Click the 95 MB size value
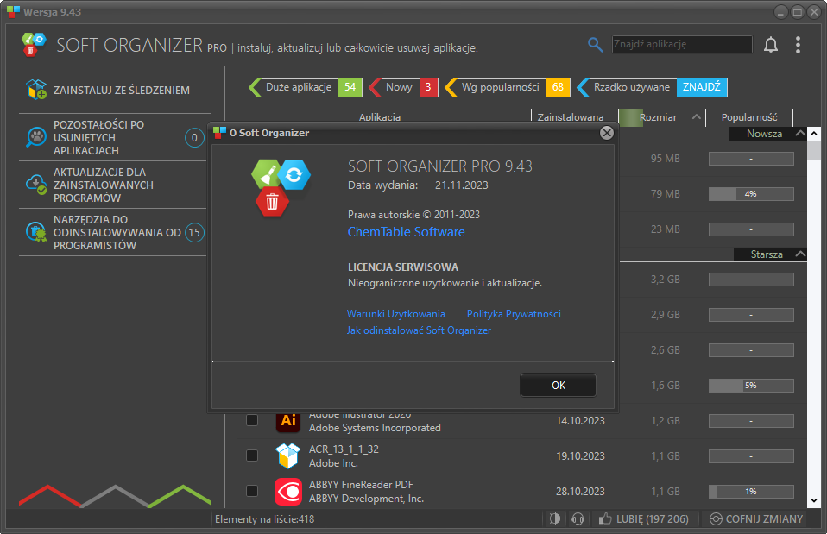827x534 pixels. (x=665, y=158)
